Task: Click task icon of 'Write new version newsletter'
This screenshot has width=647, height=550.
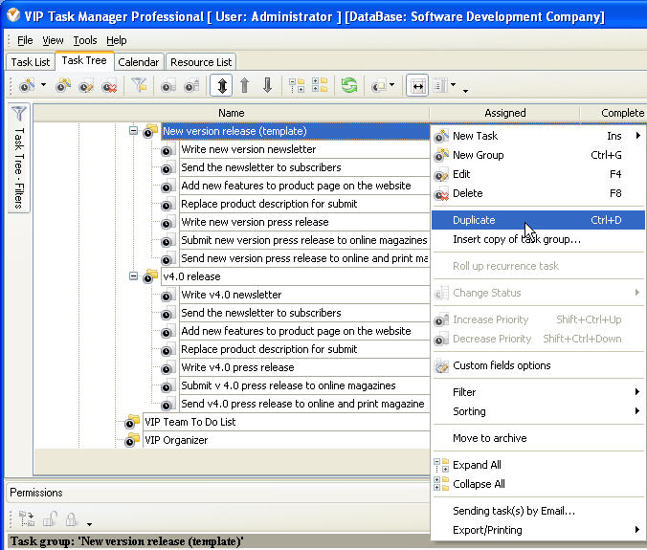Action: click(167, 149)
